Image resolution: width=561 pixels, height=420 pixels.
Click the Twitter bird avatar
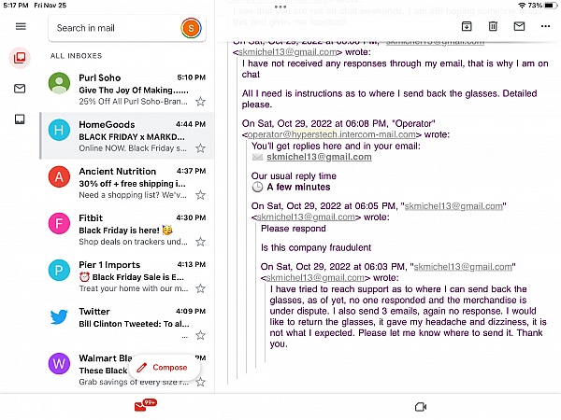(x=59, y=316)
